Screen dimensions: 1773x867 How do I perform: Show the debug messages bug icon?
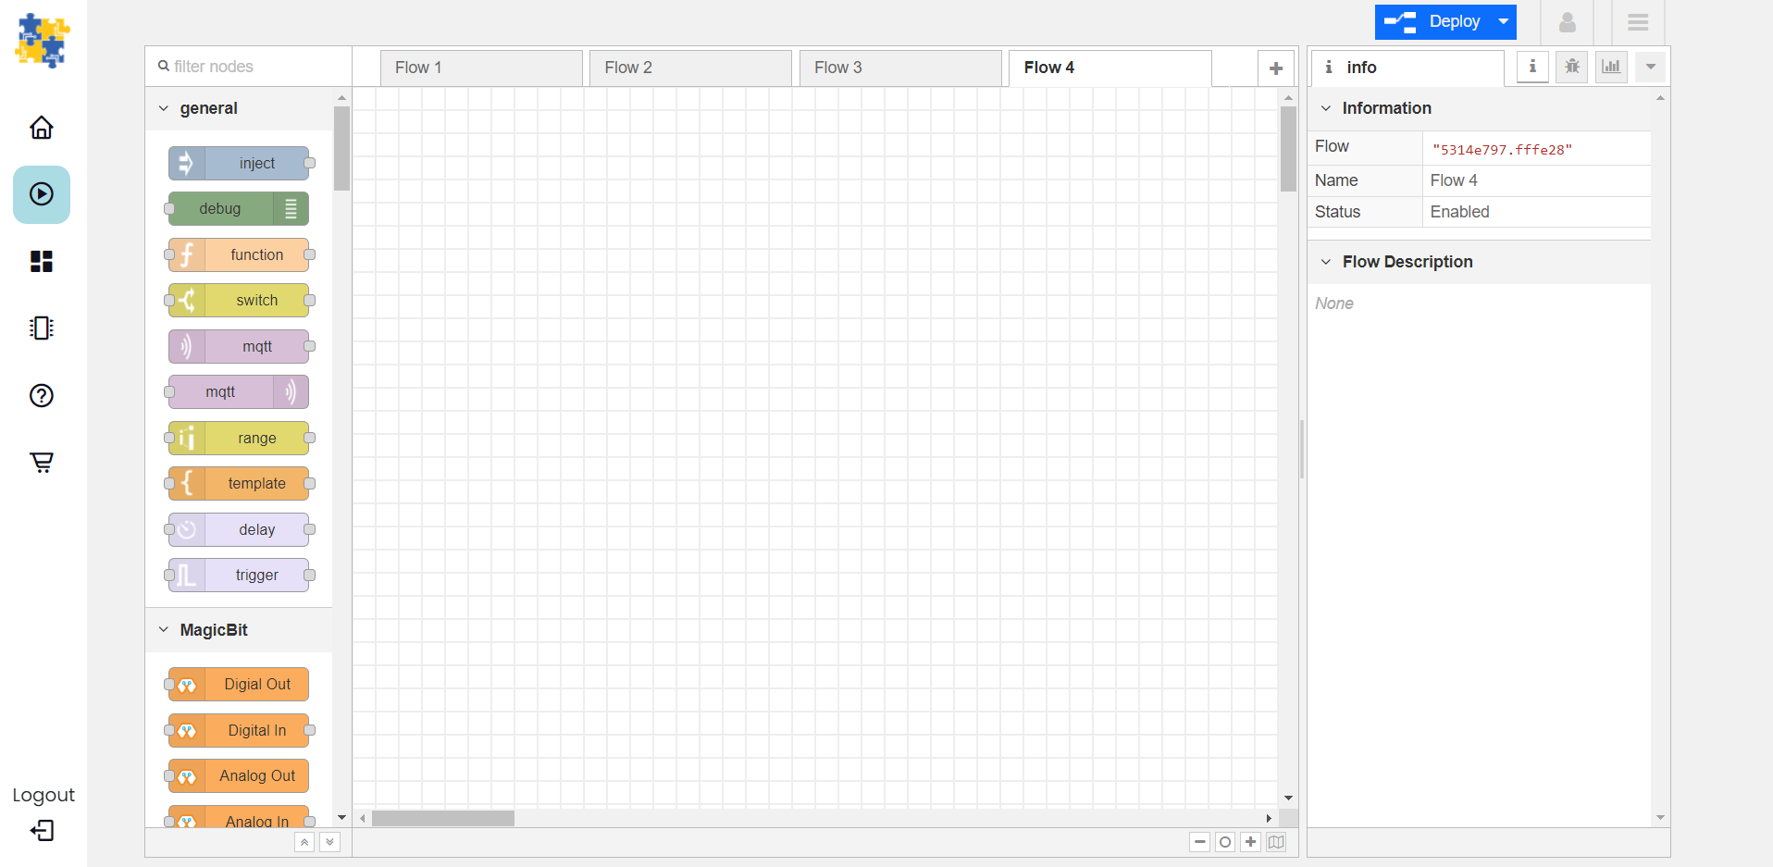click(x=1572, y=67)
